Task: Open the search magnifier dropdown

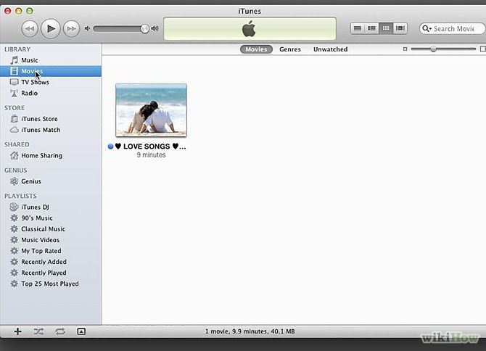Action: point(427,28)
